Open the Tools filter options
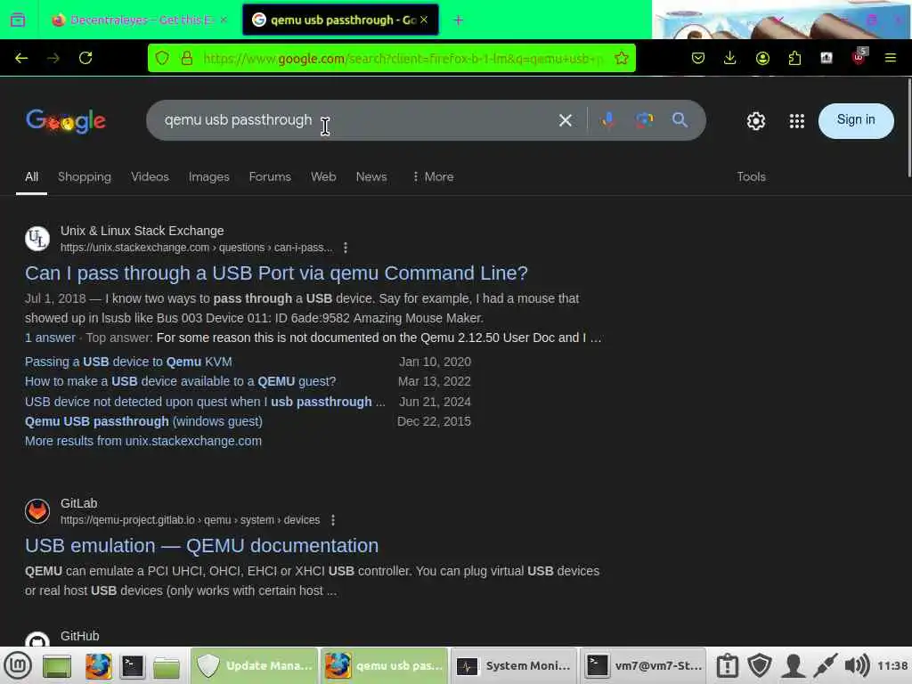 751,177
